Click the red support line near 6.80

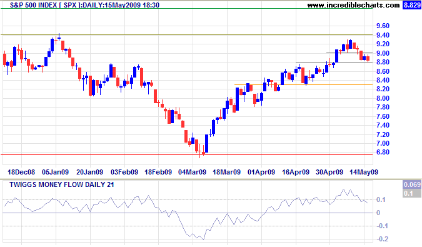click(x=187, y=154)
